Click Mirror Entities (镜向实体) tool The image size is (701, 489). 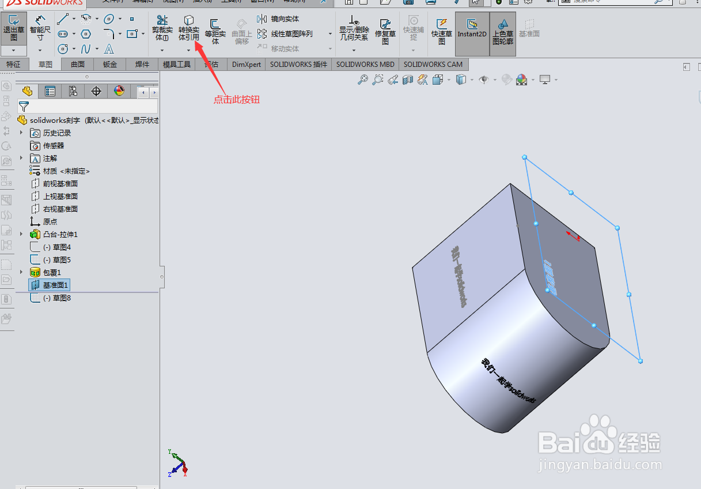(279, 19)
